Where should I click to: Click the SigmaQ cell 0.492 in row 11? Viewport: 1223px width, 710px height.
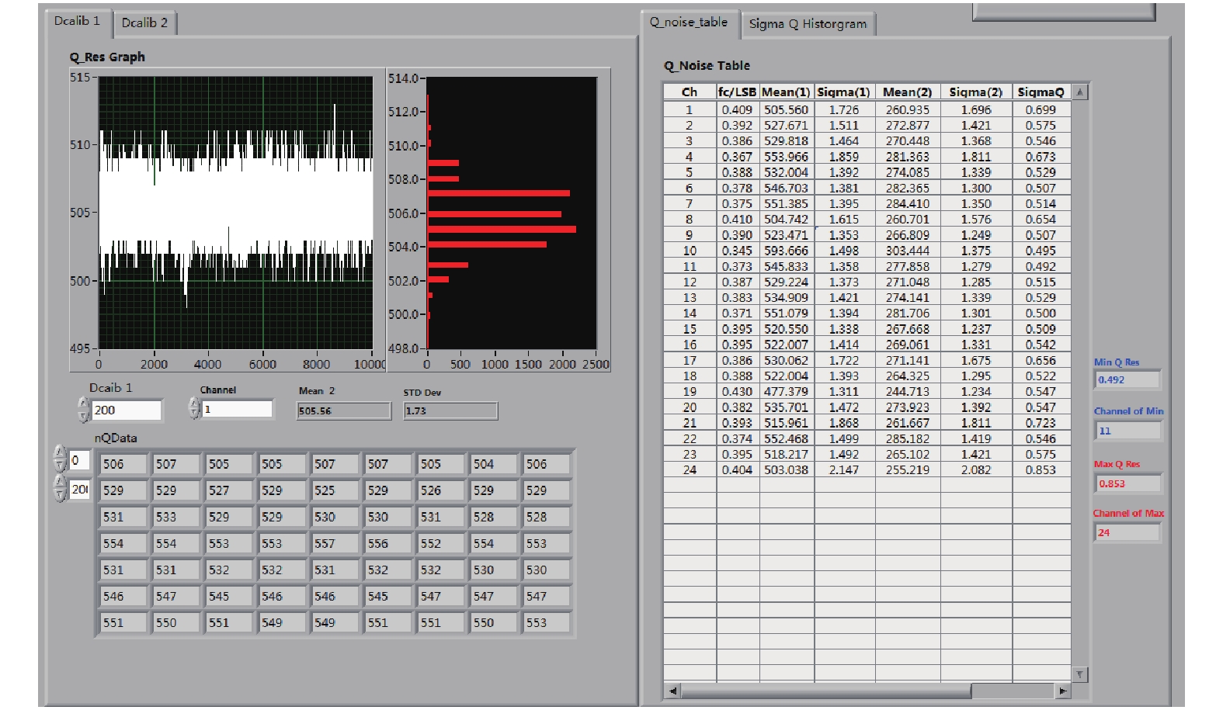tap(1041, 266)
